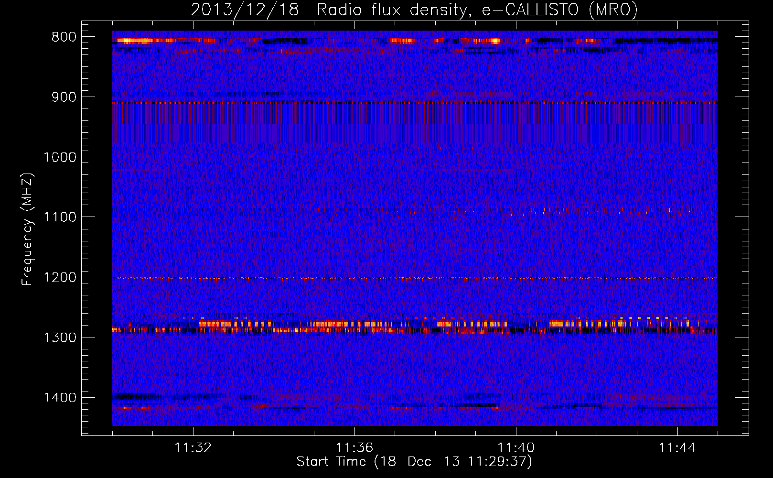Click the '11:32' time axis label
This screenshot has width=773, height=478.
(x=193, y=448)
